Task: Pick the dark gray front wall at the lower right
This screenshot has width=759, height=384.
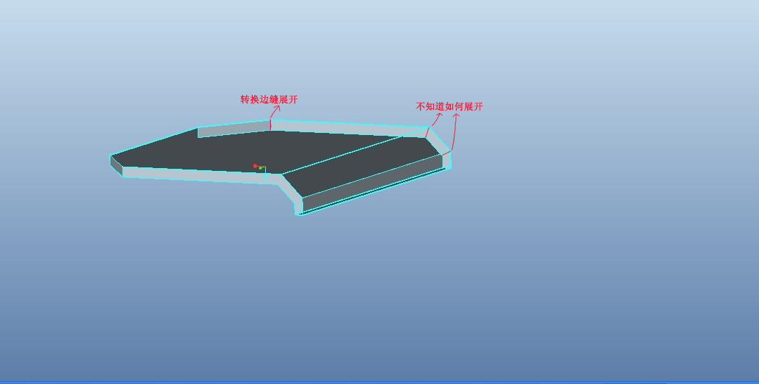Action: click(373, 184)
